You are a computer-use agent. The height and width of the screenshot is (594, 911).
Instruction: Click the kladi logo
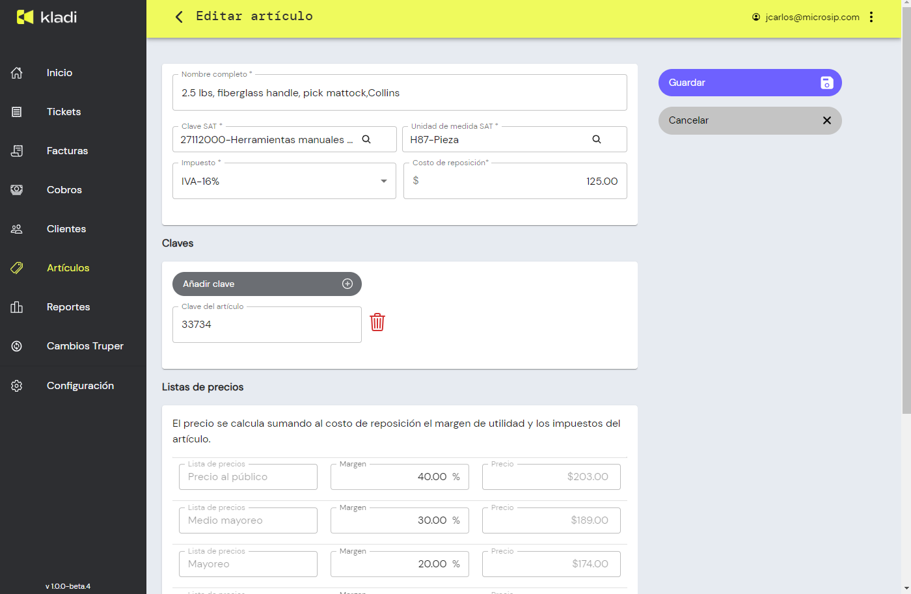click(47, 17)
